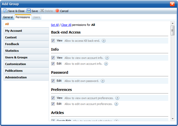Viewport: 178px width, 126px height.
Task: Click the scrollbar down arrow
Action: (173, 119)
